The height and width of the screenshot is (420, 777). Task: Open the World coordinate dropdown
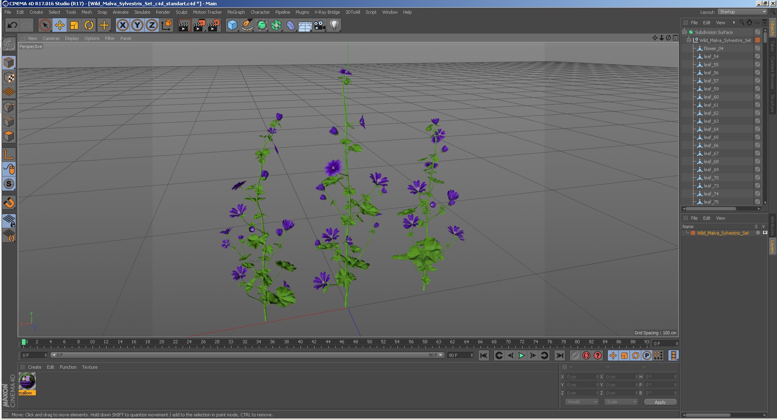point(582,402)
